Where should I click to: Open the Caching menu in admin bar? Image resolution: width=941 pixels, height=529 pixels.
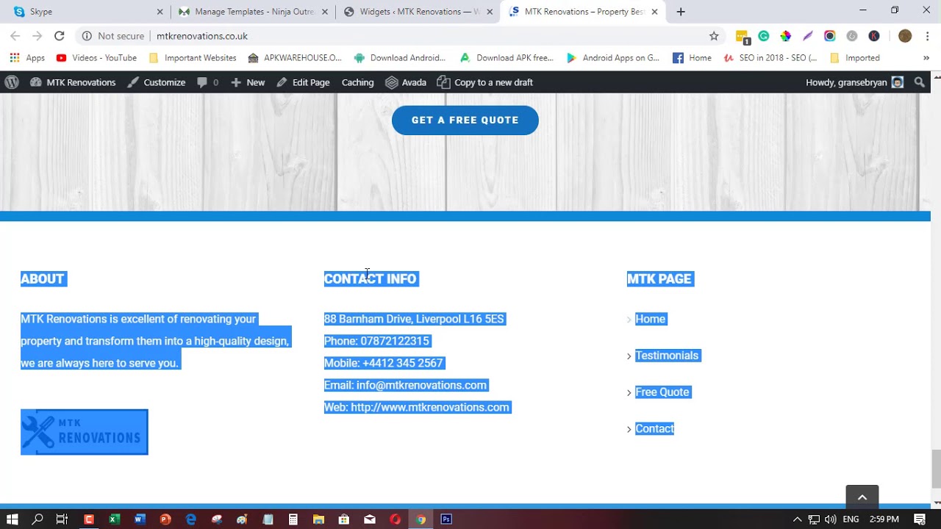[357, 82]
